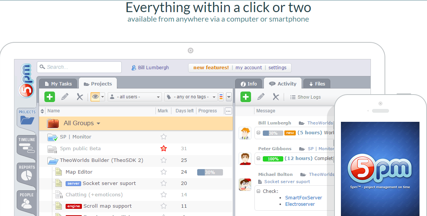
Task: Click the Scroll map support task icon
Action: click(58, 206)
